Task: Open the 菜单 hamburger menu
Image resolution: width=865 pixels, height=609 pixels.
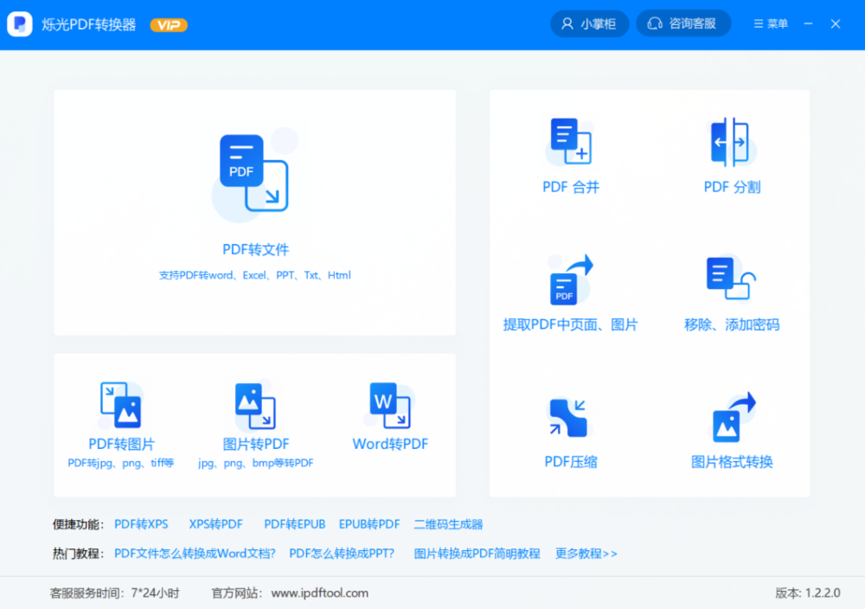Action: coord(771,24)
